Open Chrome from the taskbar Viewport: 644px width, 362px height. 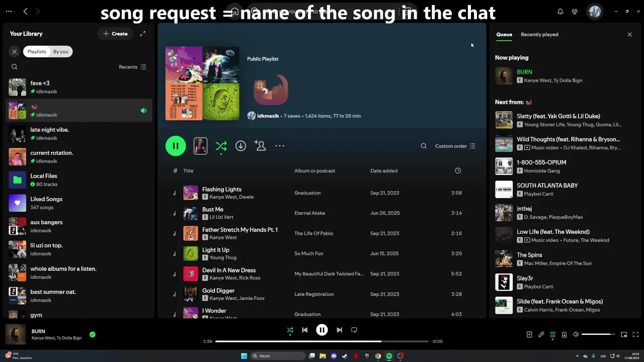pyautogui.click(x=378, y=356)
